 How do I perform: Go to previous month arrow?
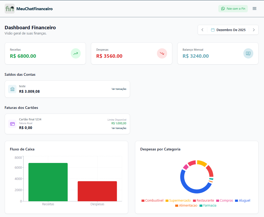coord(202,30)
